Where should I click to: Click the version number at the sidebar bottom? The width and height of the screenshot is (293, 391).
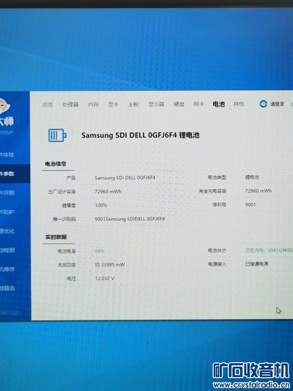(x=10, y=313)
